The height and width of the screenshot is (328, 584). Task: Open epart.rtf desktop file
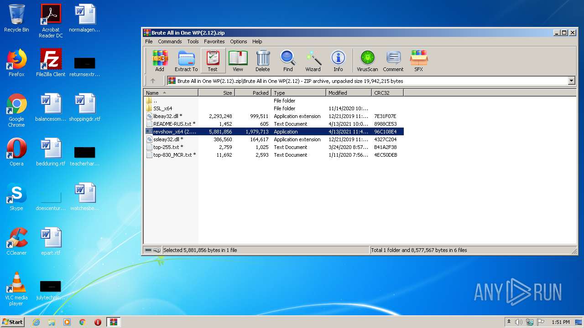coord(51,241)
